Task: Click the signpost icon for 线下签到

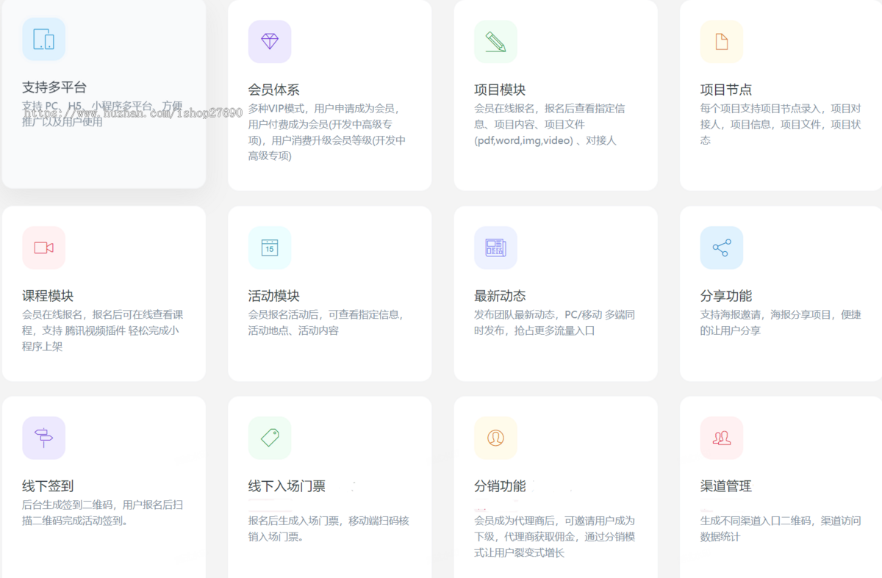Action: pyautogui.click(x=44, y=438)
